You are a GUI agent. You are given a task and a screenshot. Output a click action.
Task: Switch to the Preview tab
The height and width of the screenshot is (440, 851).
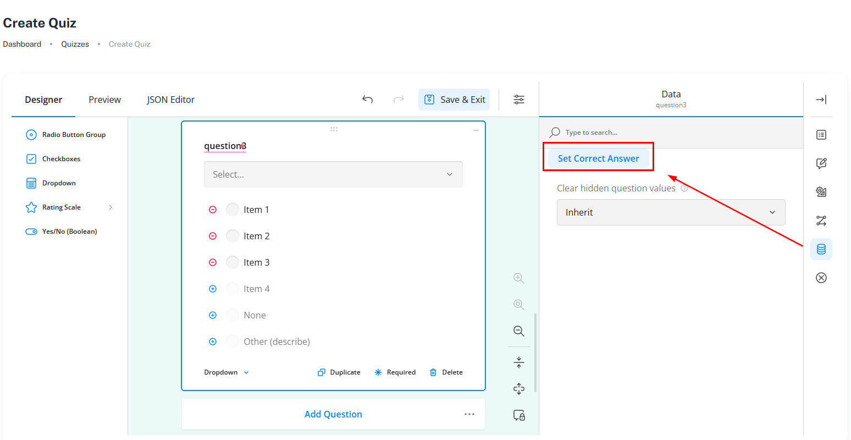(104, 100)
